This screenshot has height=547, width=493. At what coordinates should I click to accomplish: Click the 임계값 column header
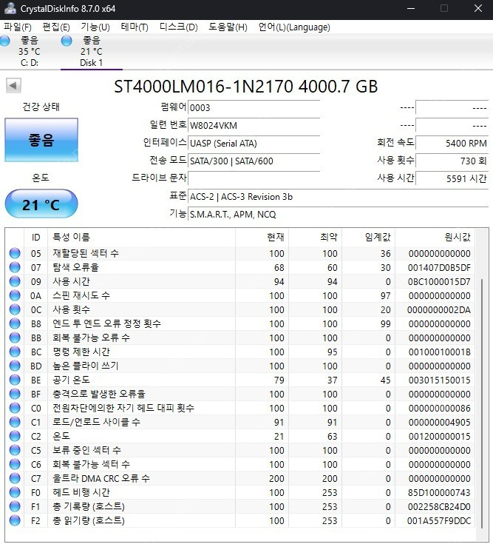pyautogui.click(x=368, y=237)
